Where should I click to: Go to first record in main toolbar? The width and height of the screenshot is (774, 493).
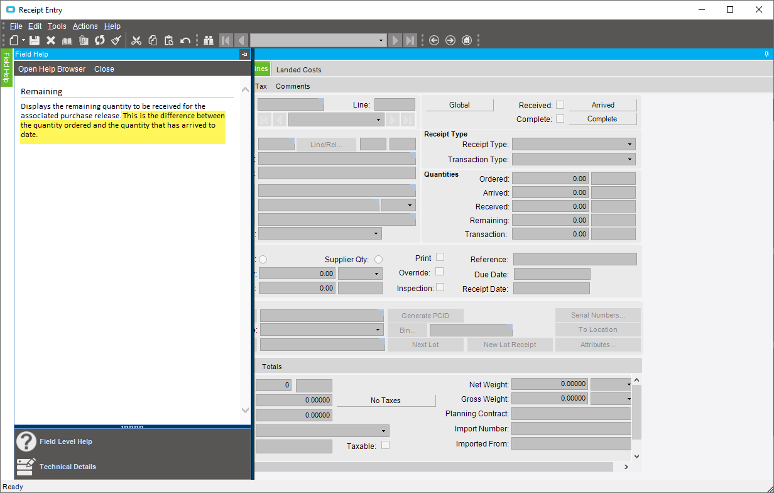coord(226,40)
